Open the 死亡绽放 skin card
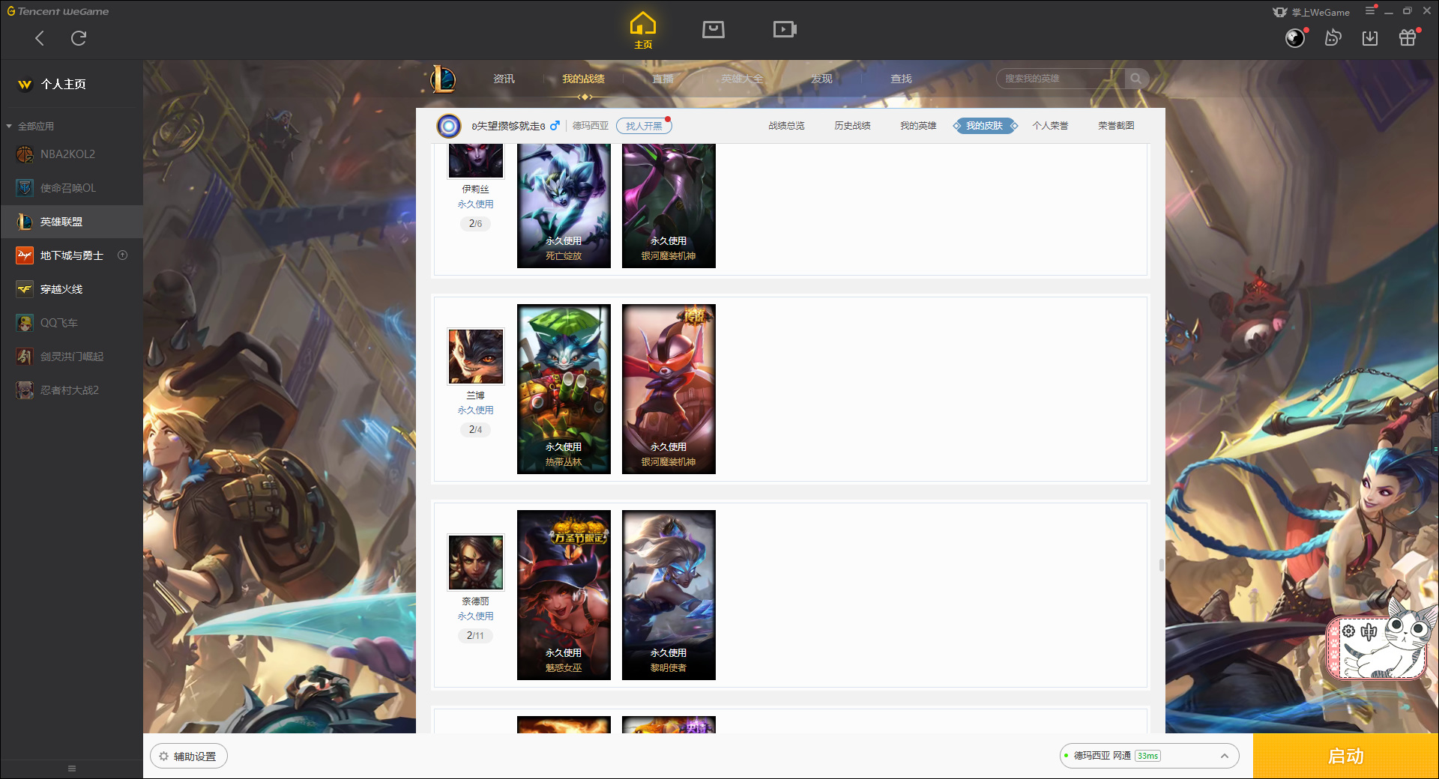Viewport: 1439px width, 779px height. [564, 206]
